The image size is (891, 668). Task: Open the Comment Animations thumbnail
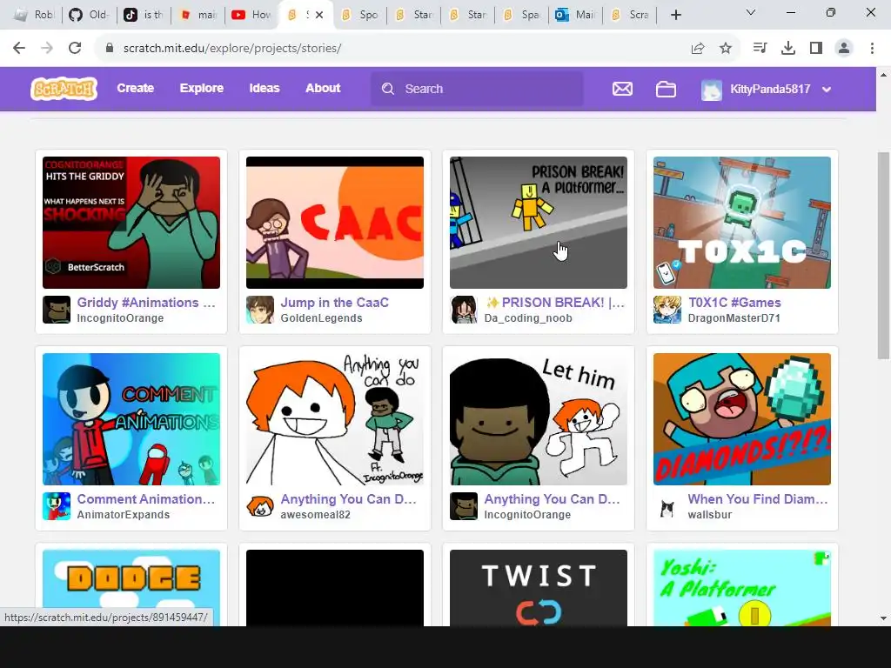[131, 419]
